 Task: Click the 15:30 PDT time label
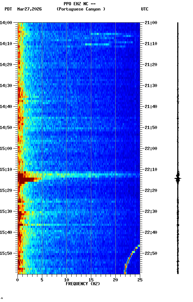tap(6, 212)
